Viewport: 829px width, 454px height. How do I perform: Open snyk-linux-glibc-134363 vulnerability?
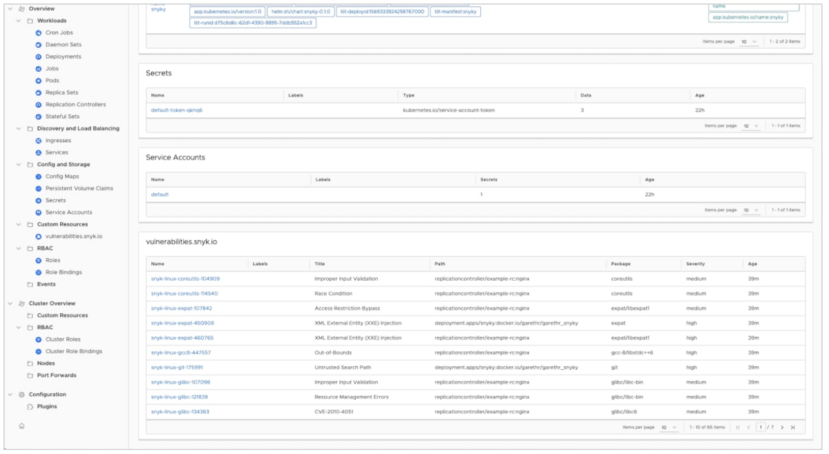(180, 412)
